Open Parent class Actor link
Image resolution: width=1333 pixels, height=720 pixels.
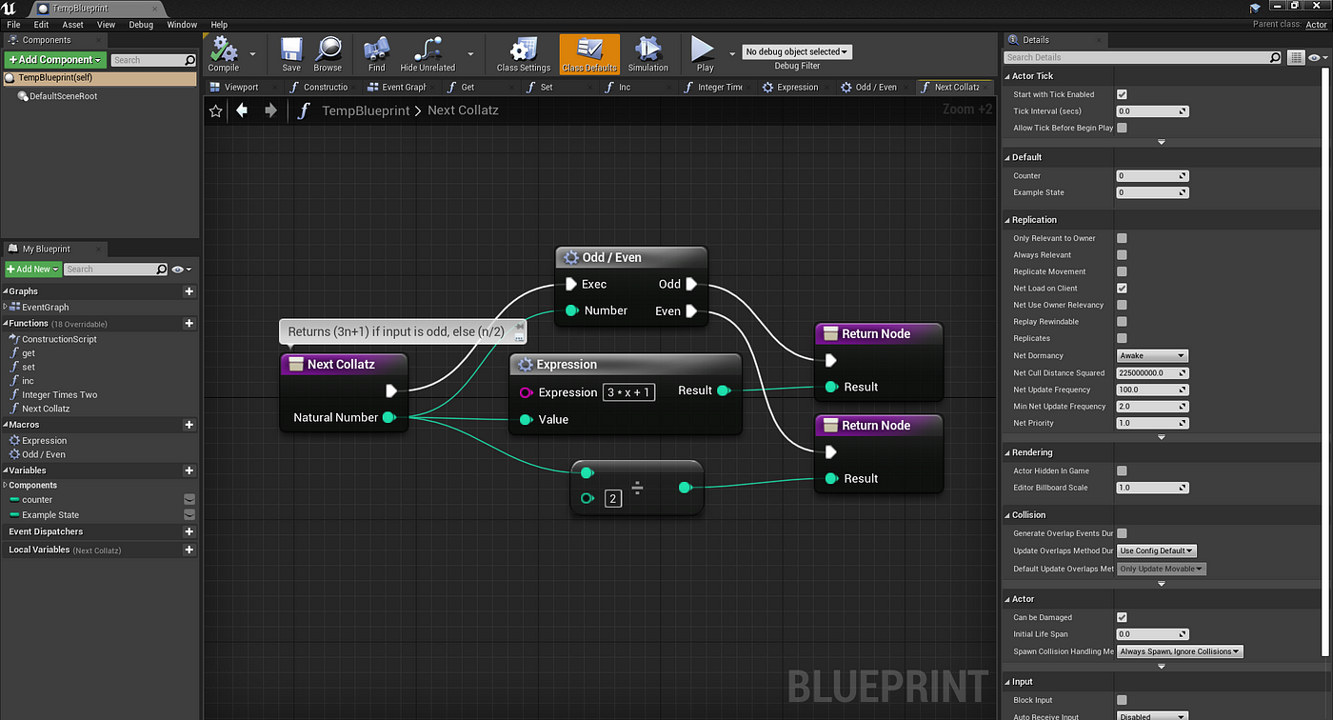coord(1317,25)
